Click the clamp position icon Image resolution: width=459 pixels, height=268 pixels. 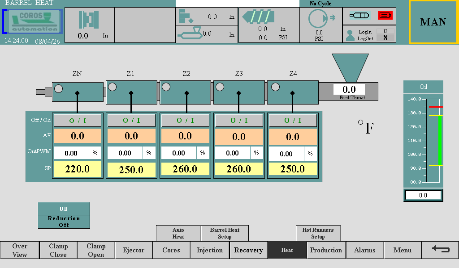coord(89,20)
